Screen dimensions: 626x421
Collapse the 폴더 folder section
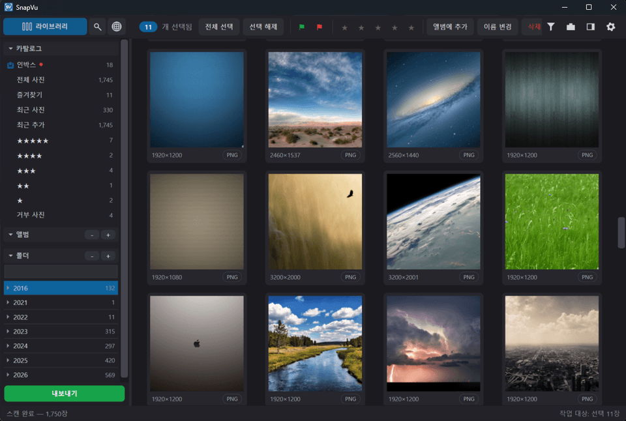click(x=11, y=255)
